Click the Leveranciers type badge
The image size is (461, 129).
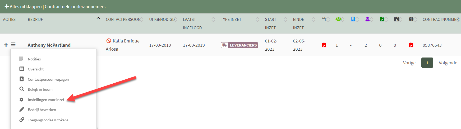tap(239, 45)
